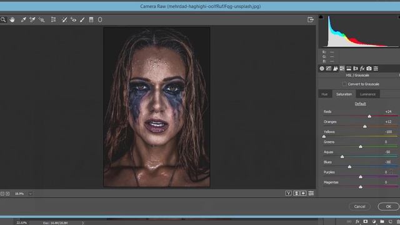Screen dimensions: 400x225
Task: Enable Convert to Grayscale checkbox
Action: pos(344,84)
